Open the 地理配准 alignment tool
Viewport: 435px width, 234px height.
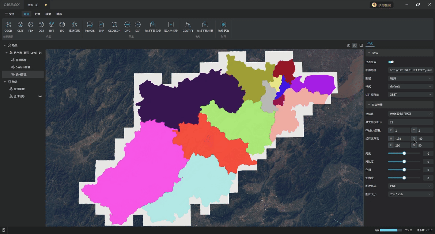click(x=223, y=25)
